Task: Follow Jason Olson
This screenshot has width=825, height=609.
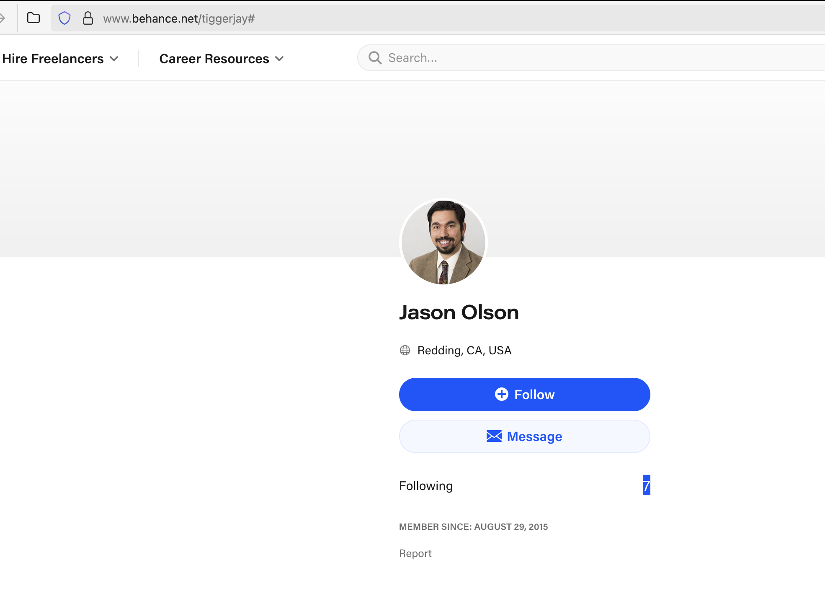Action: pyautogui.click(x=524, y=395)
